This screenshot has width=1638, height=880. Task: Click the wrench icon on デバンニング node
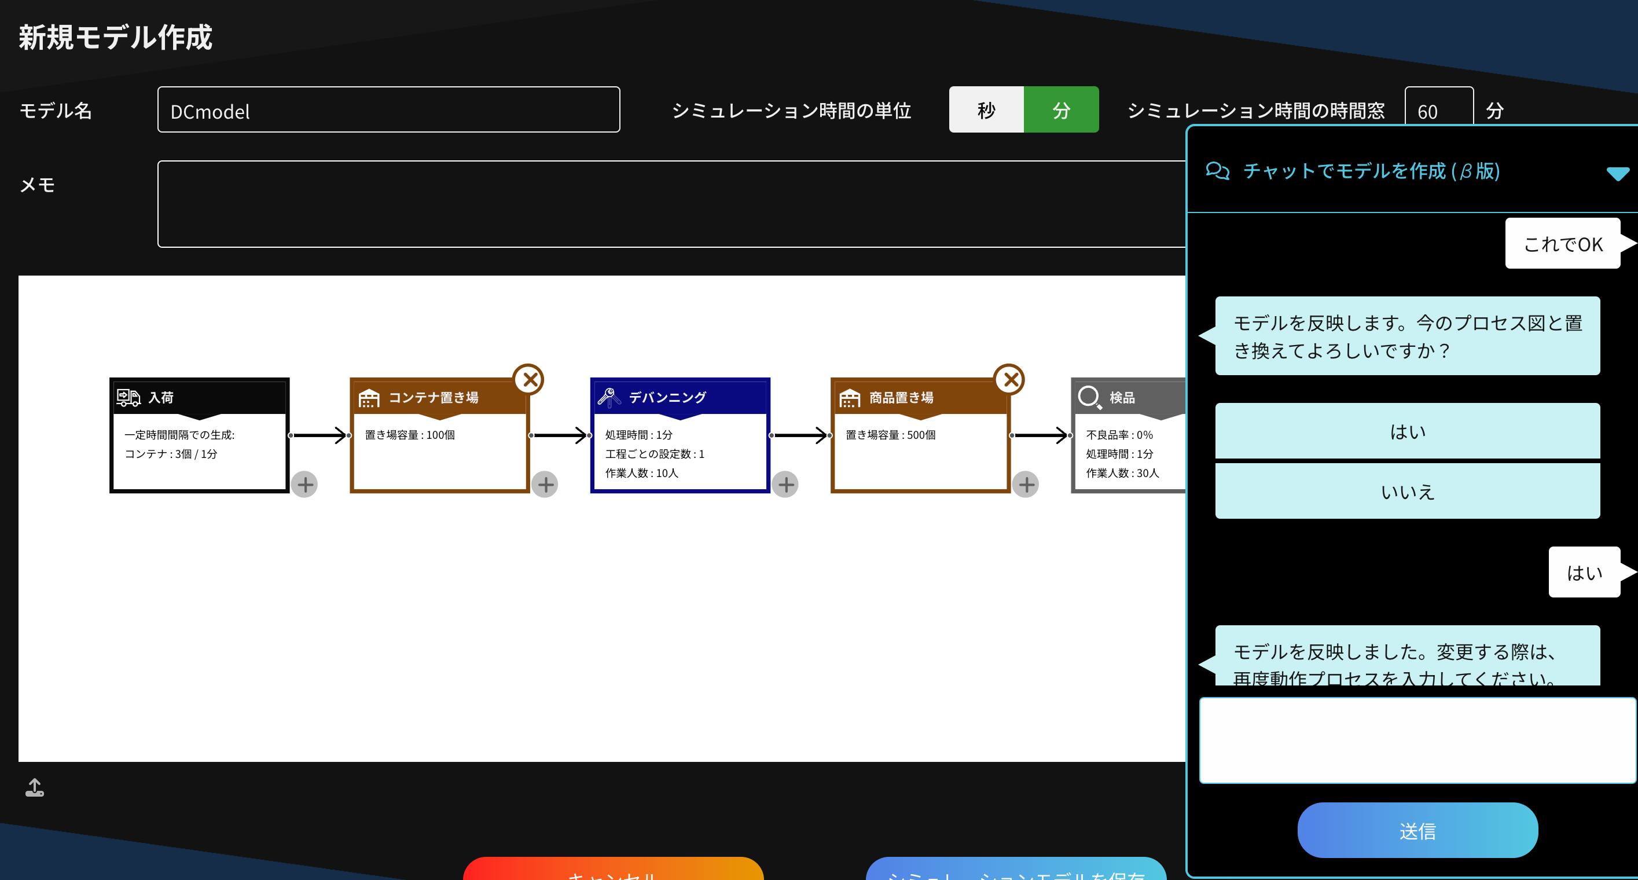(x=608, y=397)
